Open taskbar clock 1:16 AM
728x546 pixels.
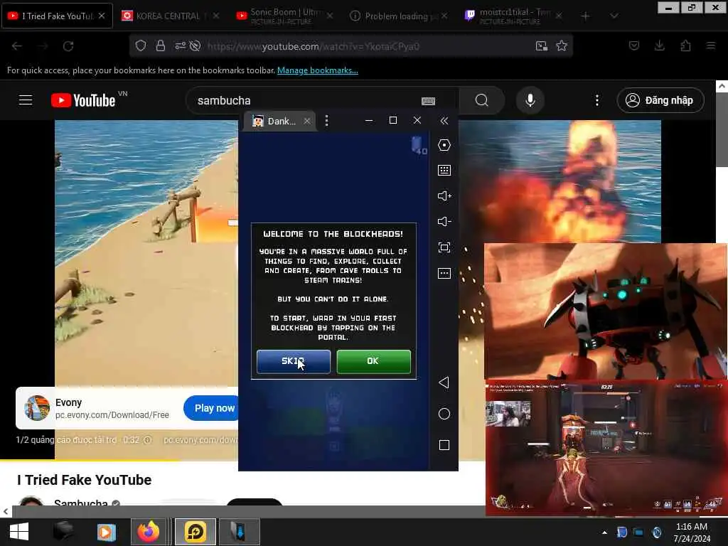[x=692, y=532]
